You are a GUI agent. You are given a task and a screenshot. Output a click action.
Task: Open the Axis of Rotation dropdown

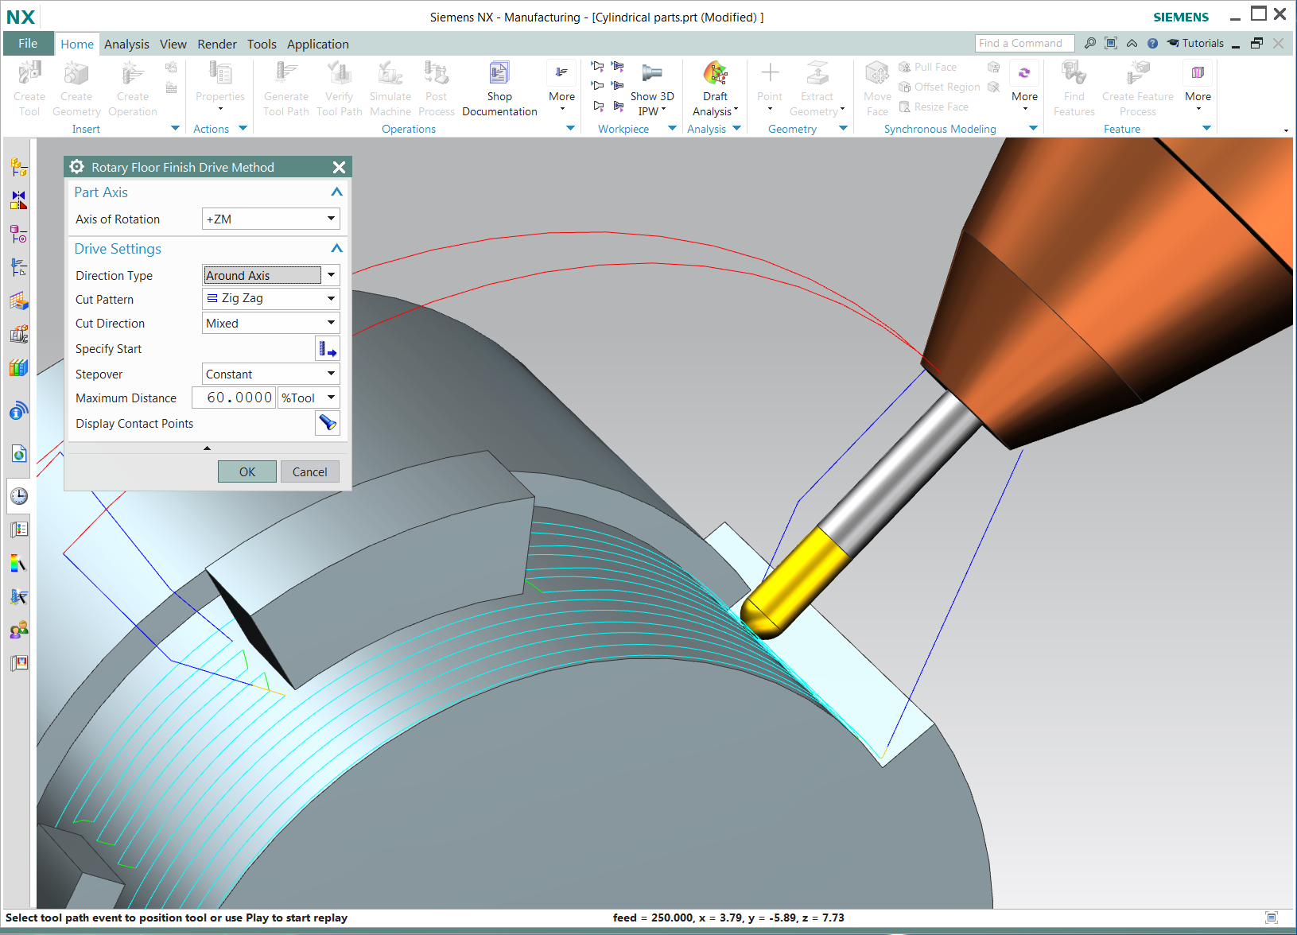(x=271, y=219)
